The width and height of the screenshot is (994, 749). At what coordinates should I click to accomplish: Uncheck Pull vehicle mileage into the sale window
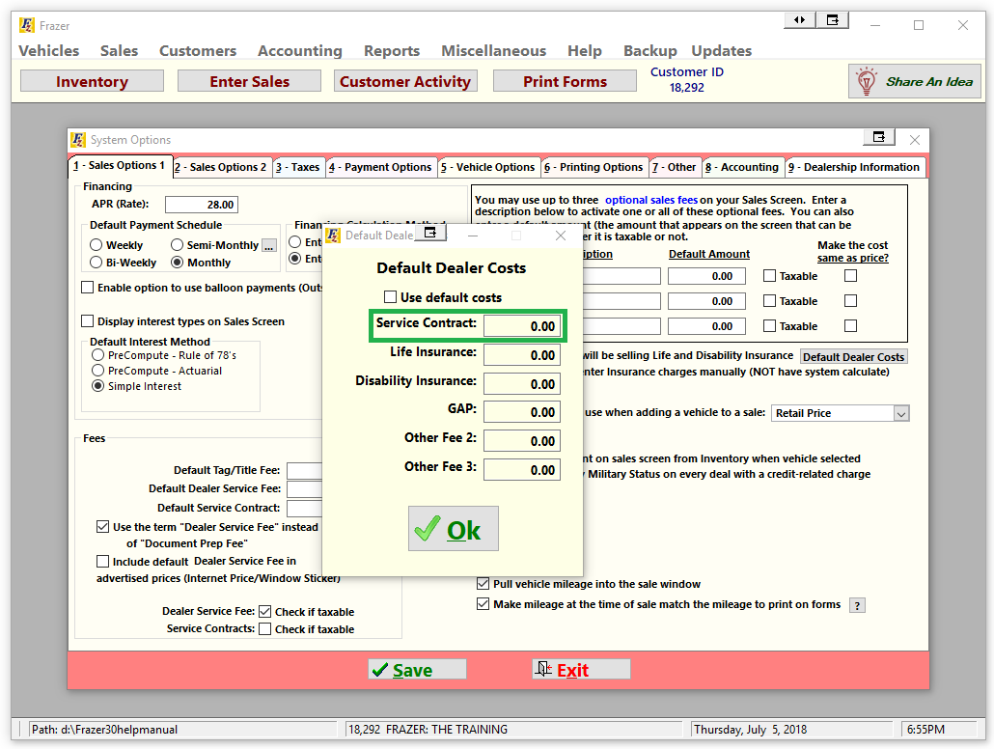(x=483, y=584)
